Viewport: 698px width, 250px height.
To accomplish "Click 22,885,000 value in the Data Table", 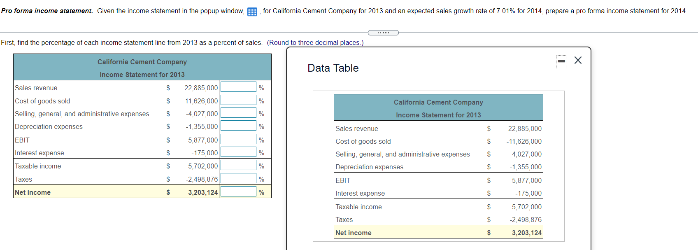I will click(525, 129).
